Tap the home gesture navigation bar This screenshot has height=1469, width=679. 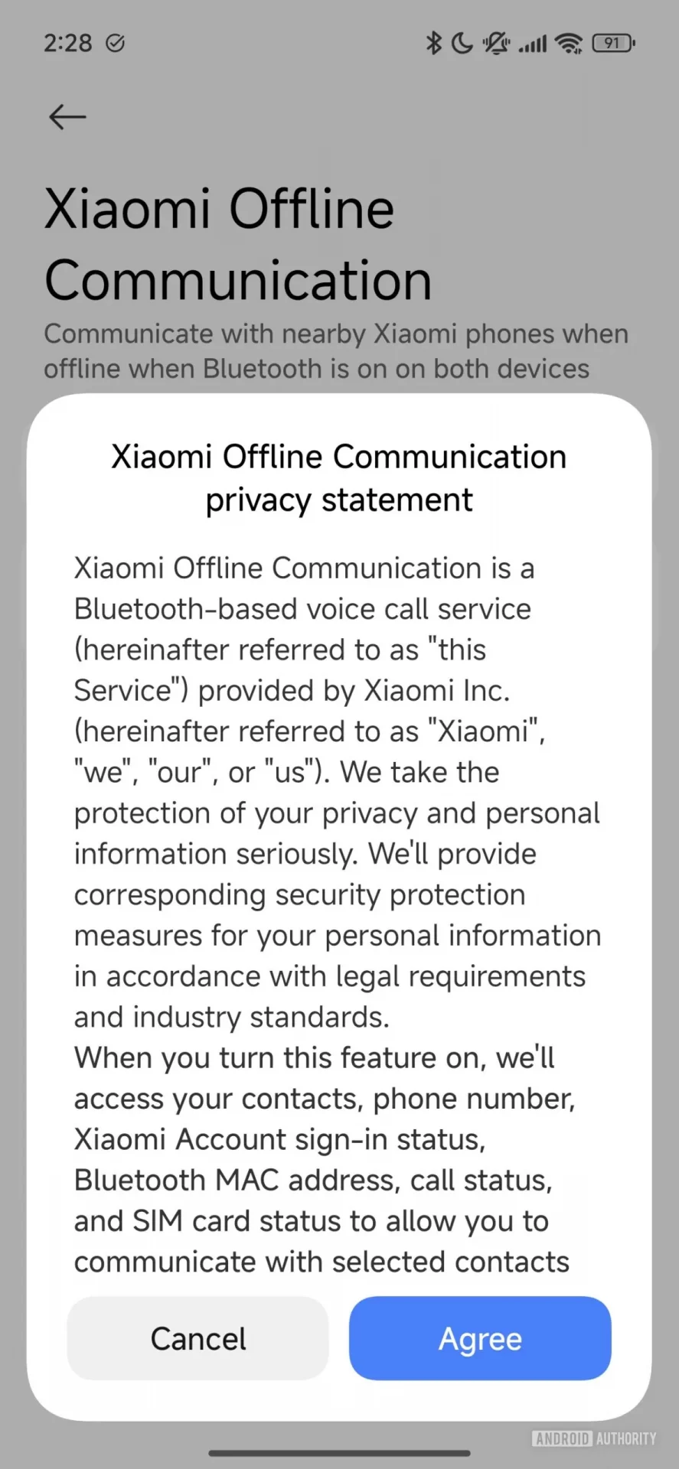point(339,1452)
